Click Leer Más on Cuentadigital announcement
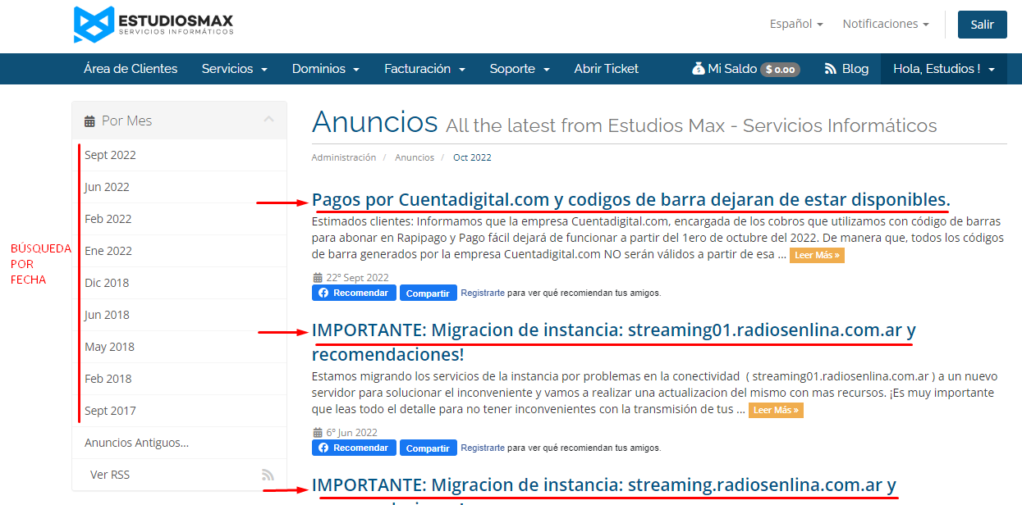Viewport: 1022px width, 505px height. (x=817, y=255)
